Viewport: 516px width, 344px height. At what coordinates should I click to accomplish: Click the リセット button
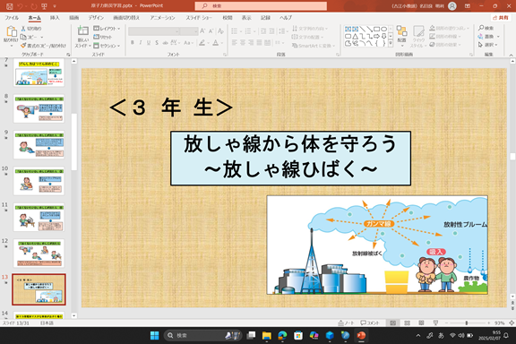point(103,37)
